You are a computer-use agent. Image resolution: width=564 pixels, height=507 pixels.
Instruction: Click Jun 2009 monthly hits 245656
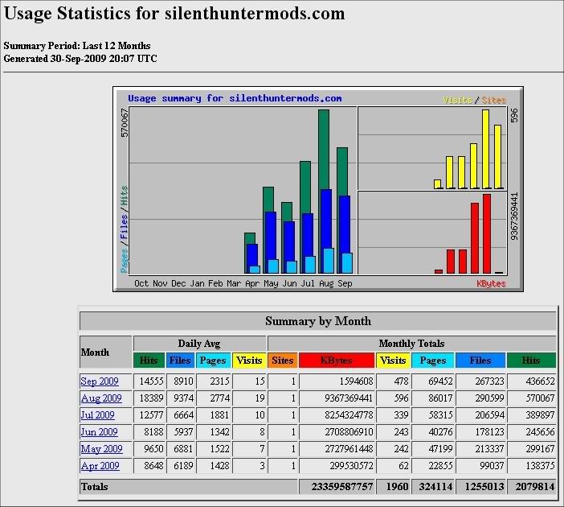[540, 432]
